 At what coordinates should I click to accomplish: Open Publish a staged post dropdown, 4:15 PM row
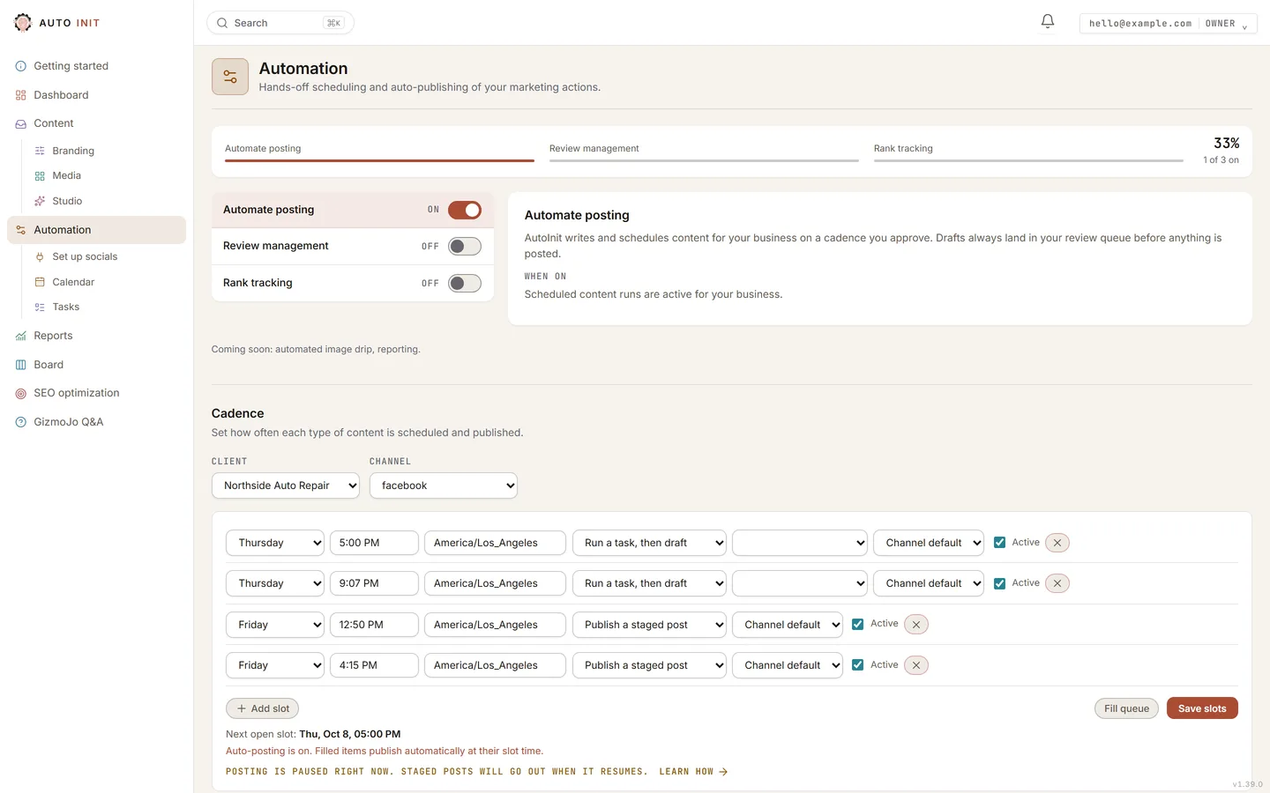(x=649, y=665)
